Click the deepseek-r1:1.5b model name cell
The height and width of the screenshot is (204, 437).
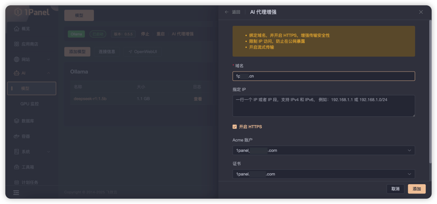pos(90,99)
